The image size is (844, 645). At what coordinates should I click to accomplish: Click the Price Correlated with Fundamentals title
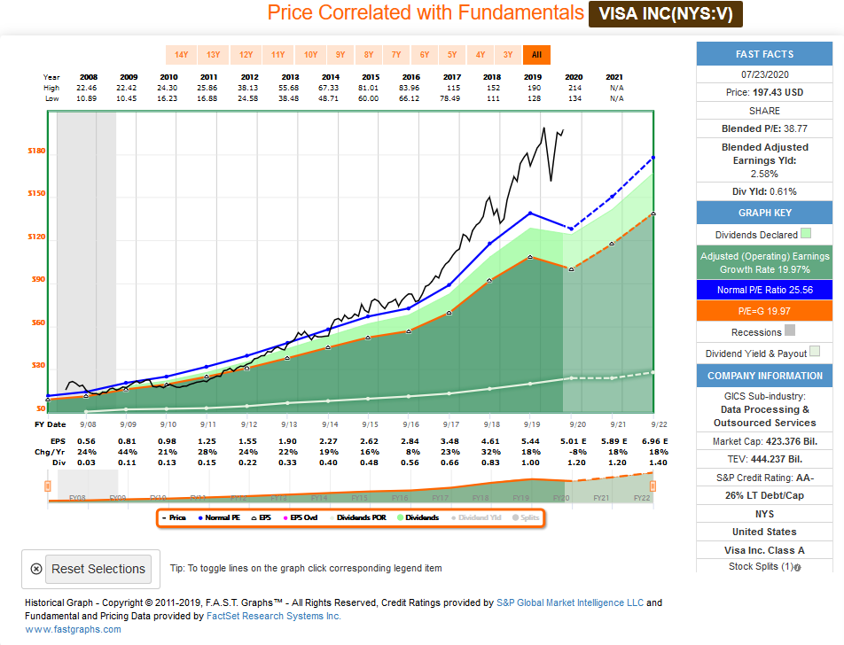pyautogui.click(x=426, y=12)
